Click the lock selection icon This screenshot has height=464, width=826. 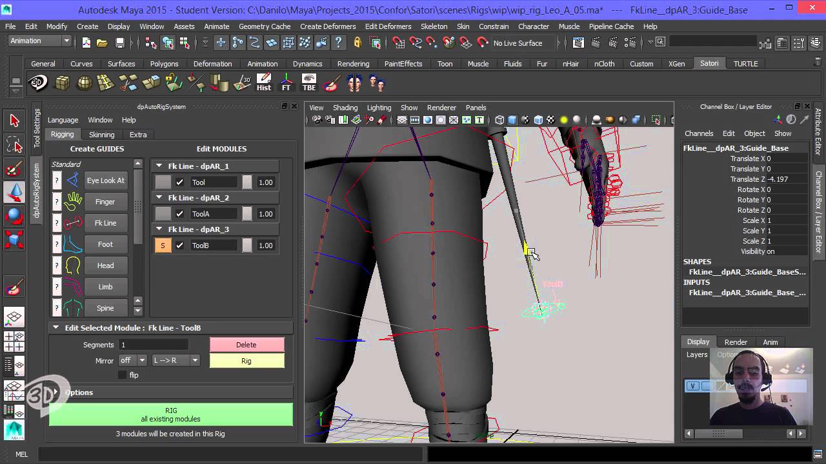(358, 43)
